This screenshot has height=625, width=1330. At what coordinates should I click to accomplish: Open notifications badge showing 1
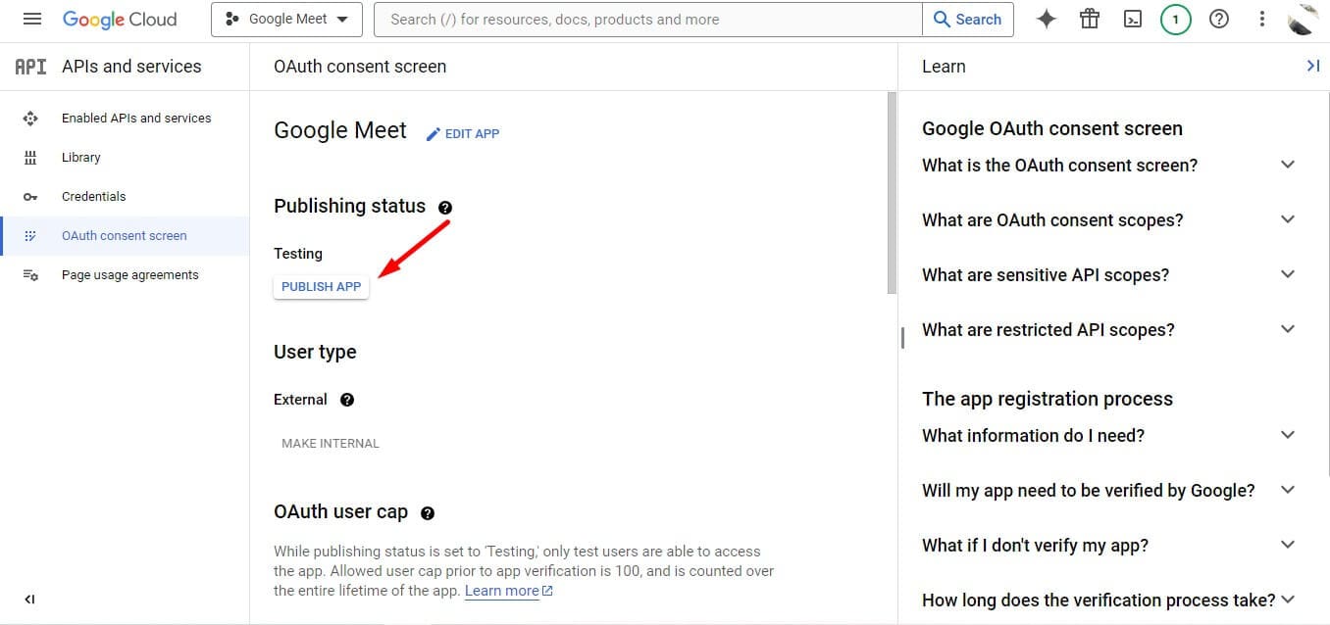pos(1175,20)
